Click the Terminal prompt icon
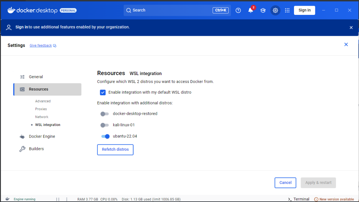Image resolution: width=359 pixels, height=202 pixels. (x=290, y=199)
